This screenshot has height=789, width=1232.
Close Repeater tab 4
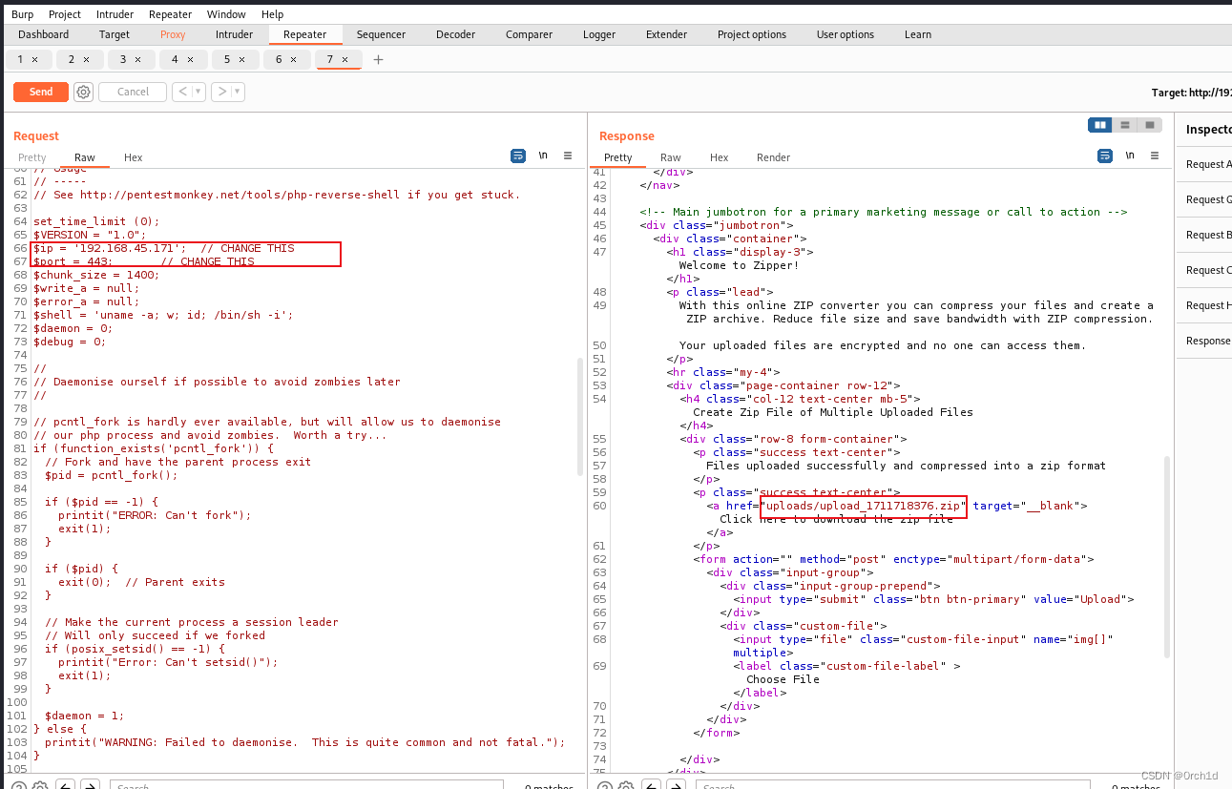(190, 59)
